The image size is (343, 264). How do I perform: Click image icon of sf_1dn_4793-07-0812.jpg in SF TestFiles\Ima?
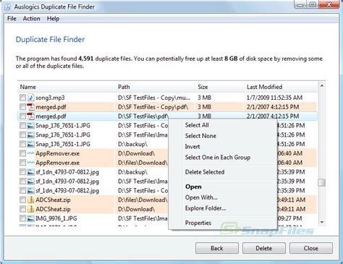(x=30, y=182)
